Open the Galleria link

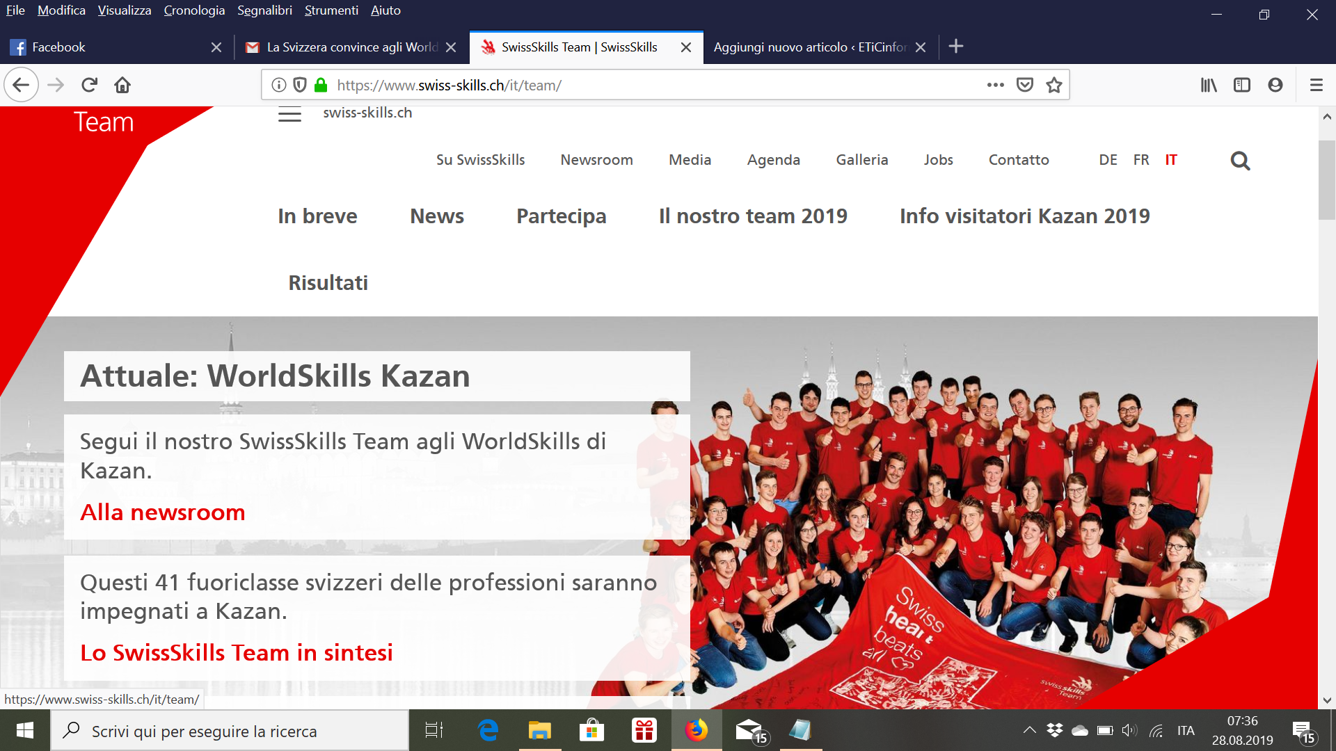pos(861,160)
